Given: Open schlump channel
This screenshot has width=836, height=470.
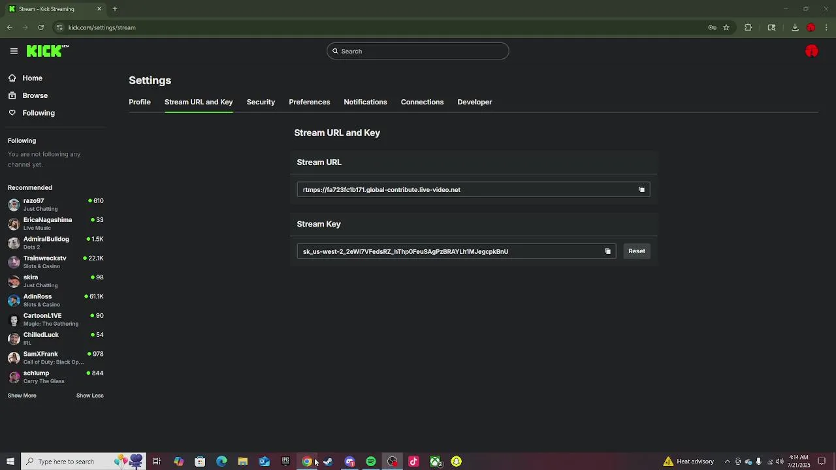Looking at the screenshot, I should 56,377.
